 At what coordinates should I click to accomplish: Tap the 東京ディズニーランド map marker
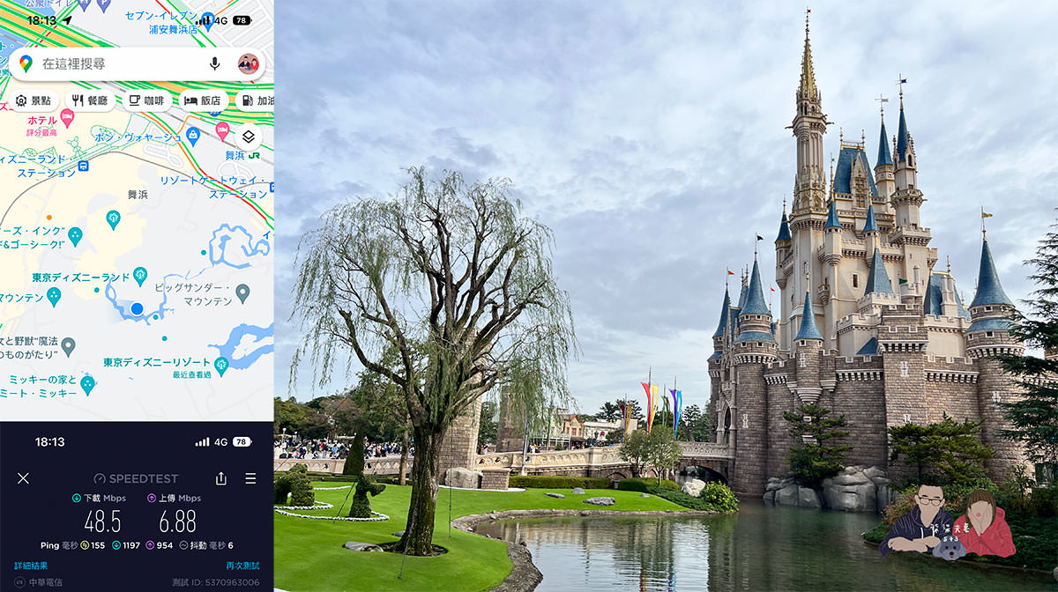tap(140, 276)
